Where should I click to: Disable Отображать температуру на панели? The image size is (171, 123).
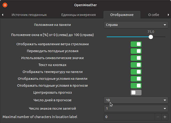(136, 72)
